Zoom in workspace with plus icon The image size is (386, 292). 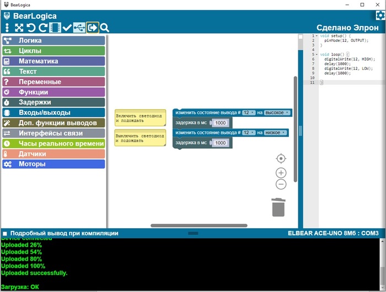[x=281, y=173]
